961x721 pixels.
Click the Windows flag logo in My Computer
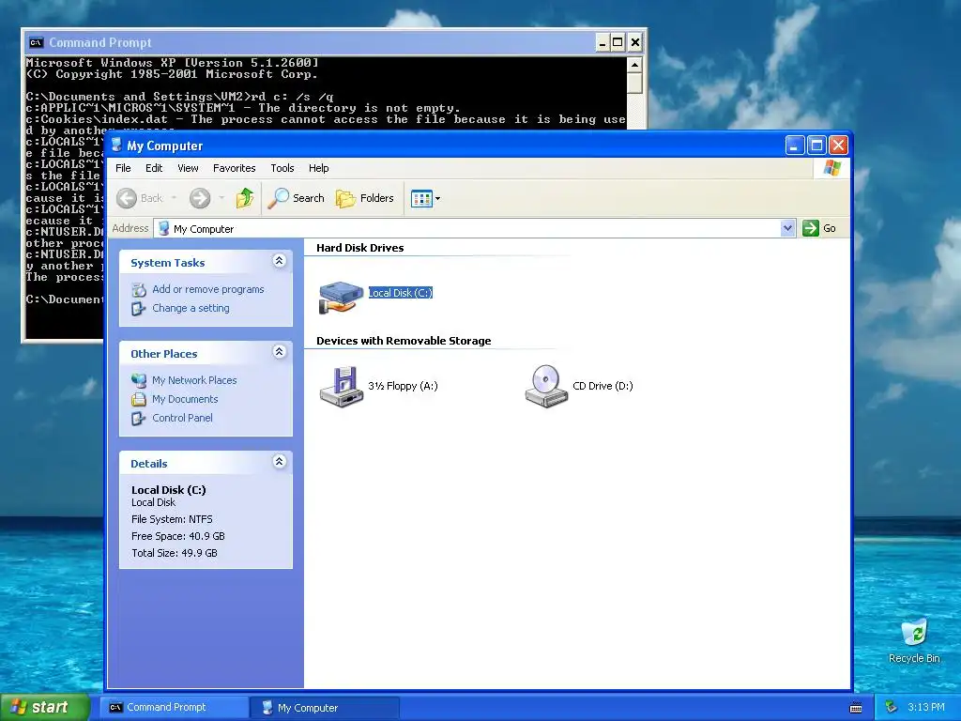point(831,168)
